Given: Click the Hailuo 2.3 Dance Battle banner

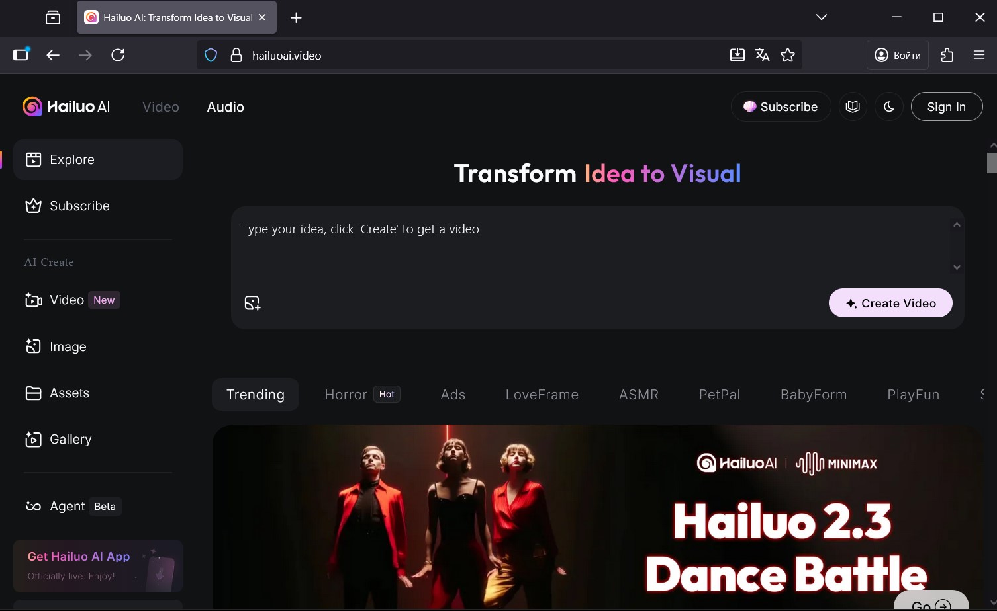Looking at the screenshot, I should (x=596, y=516).
